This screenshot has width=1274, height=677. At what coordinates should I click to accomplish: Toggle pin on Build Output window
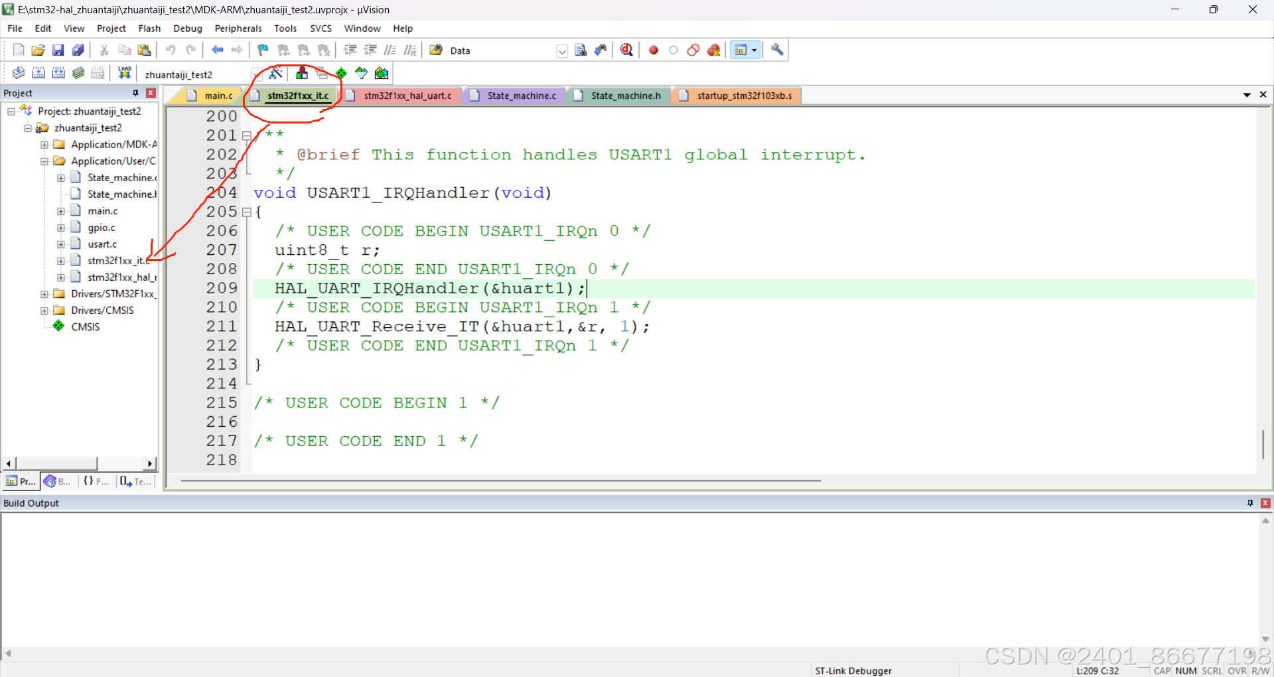click(1249, 503)
